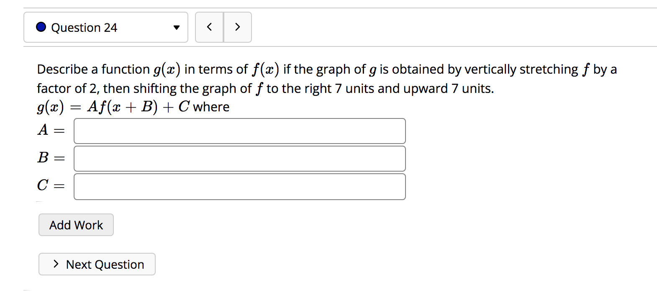Image resolution: width=657 pixels, height=293 pixels.
Task: Click the A equals label
Action: pos(50,131)
